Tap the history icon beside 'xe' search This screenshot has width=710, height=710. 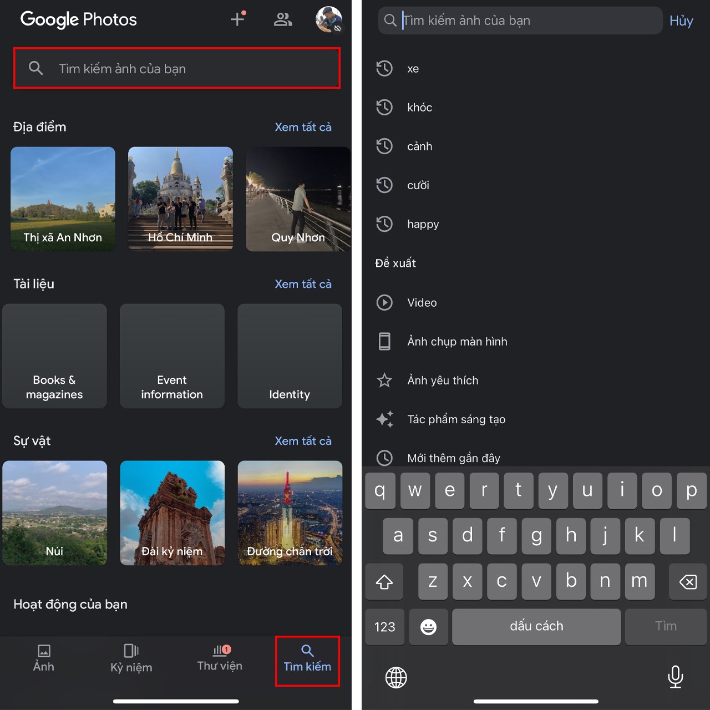384,68
